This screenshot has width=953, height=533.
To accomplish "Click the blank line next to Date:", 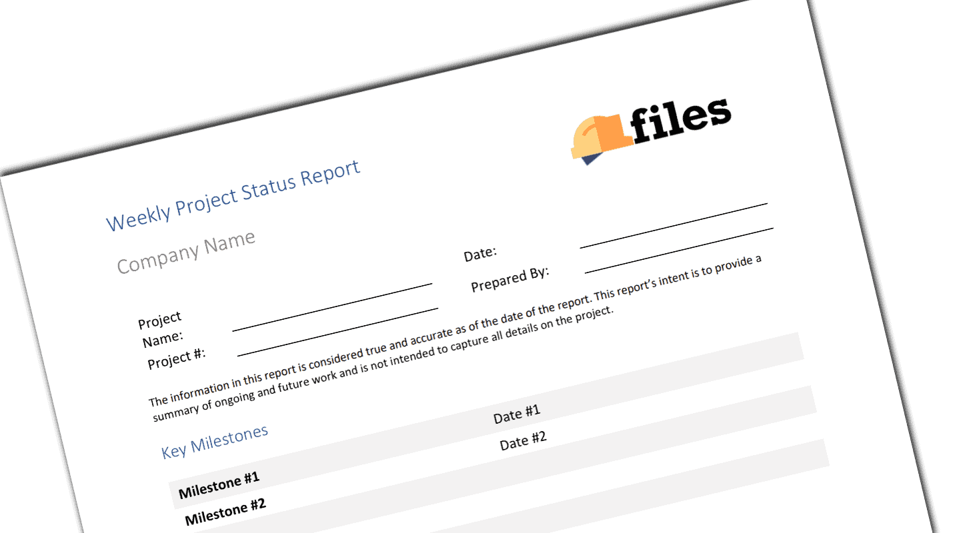I will point(674,225).
